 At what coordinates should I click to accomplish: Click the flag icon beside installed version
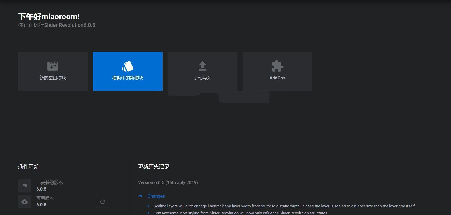25,186
